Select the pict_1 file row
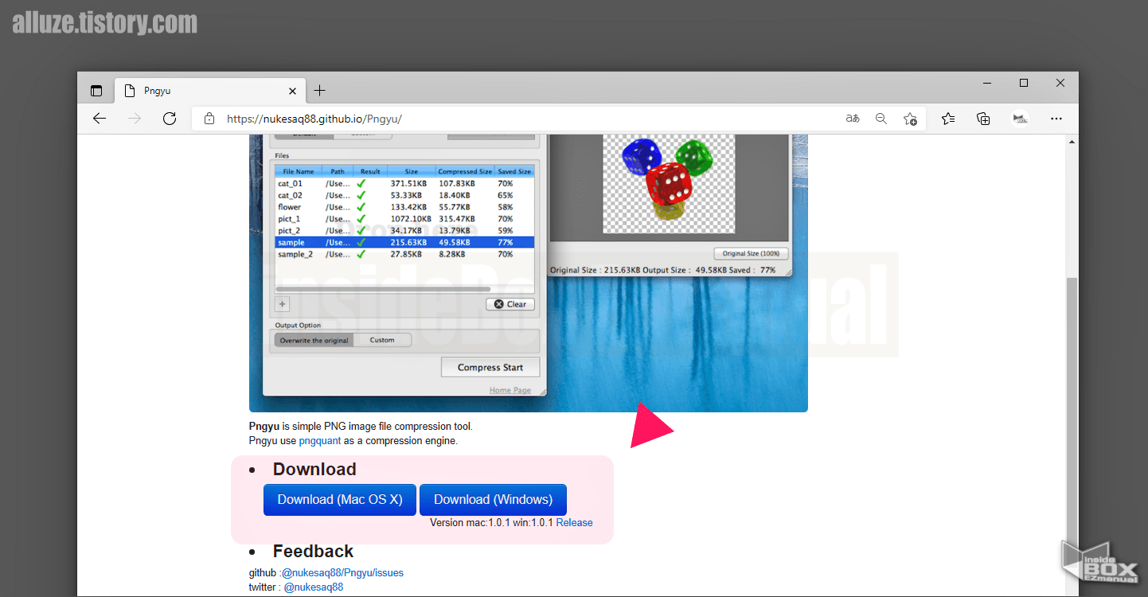Viewport: 1148px width, 597px height. 404,219
